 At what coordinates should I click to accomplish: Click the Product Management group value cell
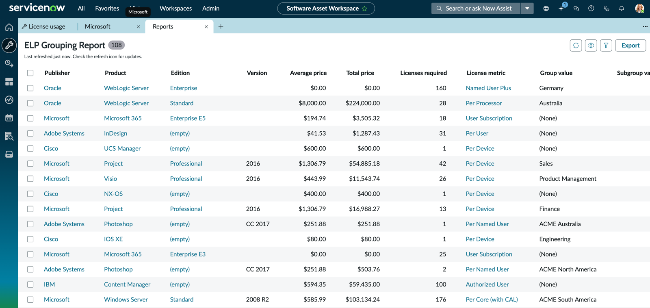click(568, 179)
